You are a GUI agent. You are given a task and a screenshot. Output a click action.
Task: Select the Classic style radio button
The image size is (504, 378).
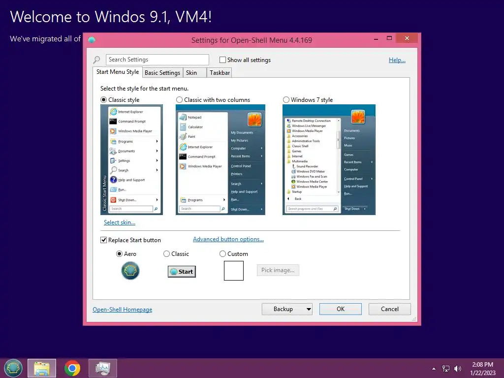pyautogui.click(x=103, y=100)
